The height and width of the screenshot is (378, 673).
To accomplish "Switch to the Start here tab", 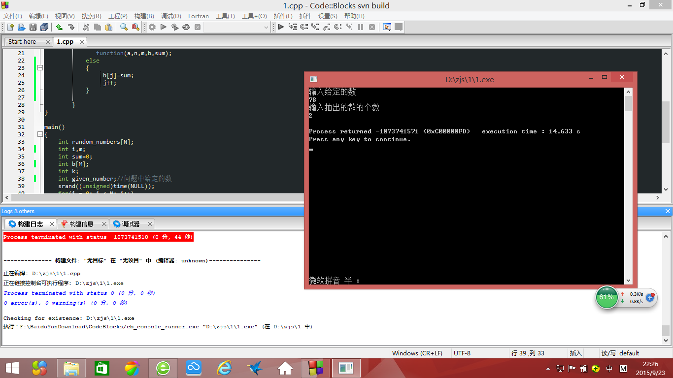I will click(x=22, y=42).
